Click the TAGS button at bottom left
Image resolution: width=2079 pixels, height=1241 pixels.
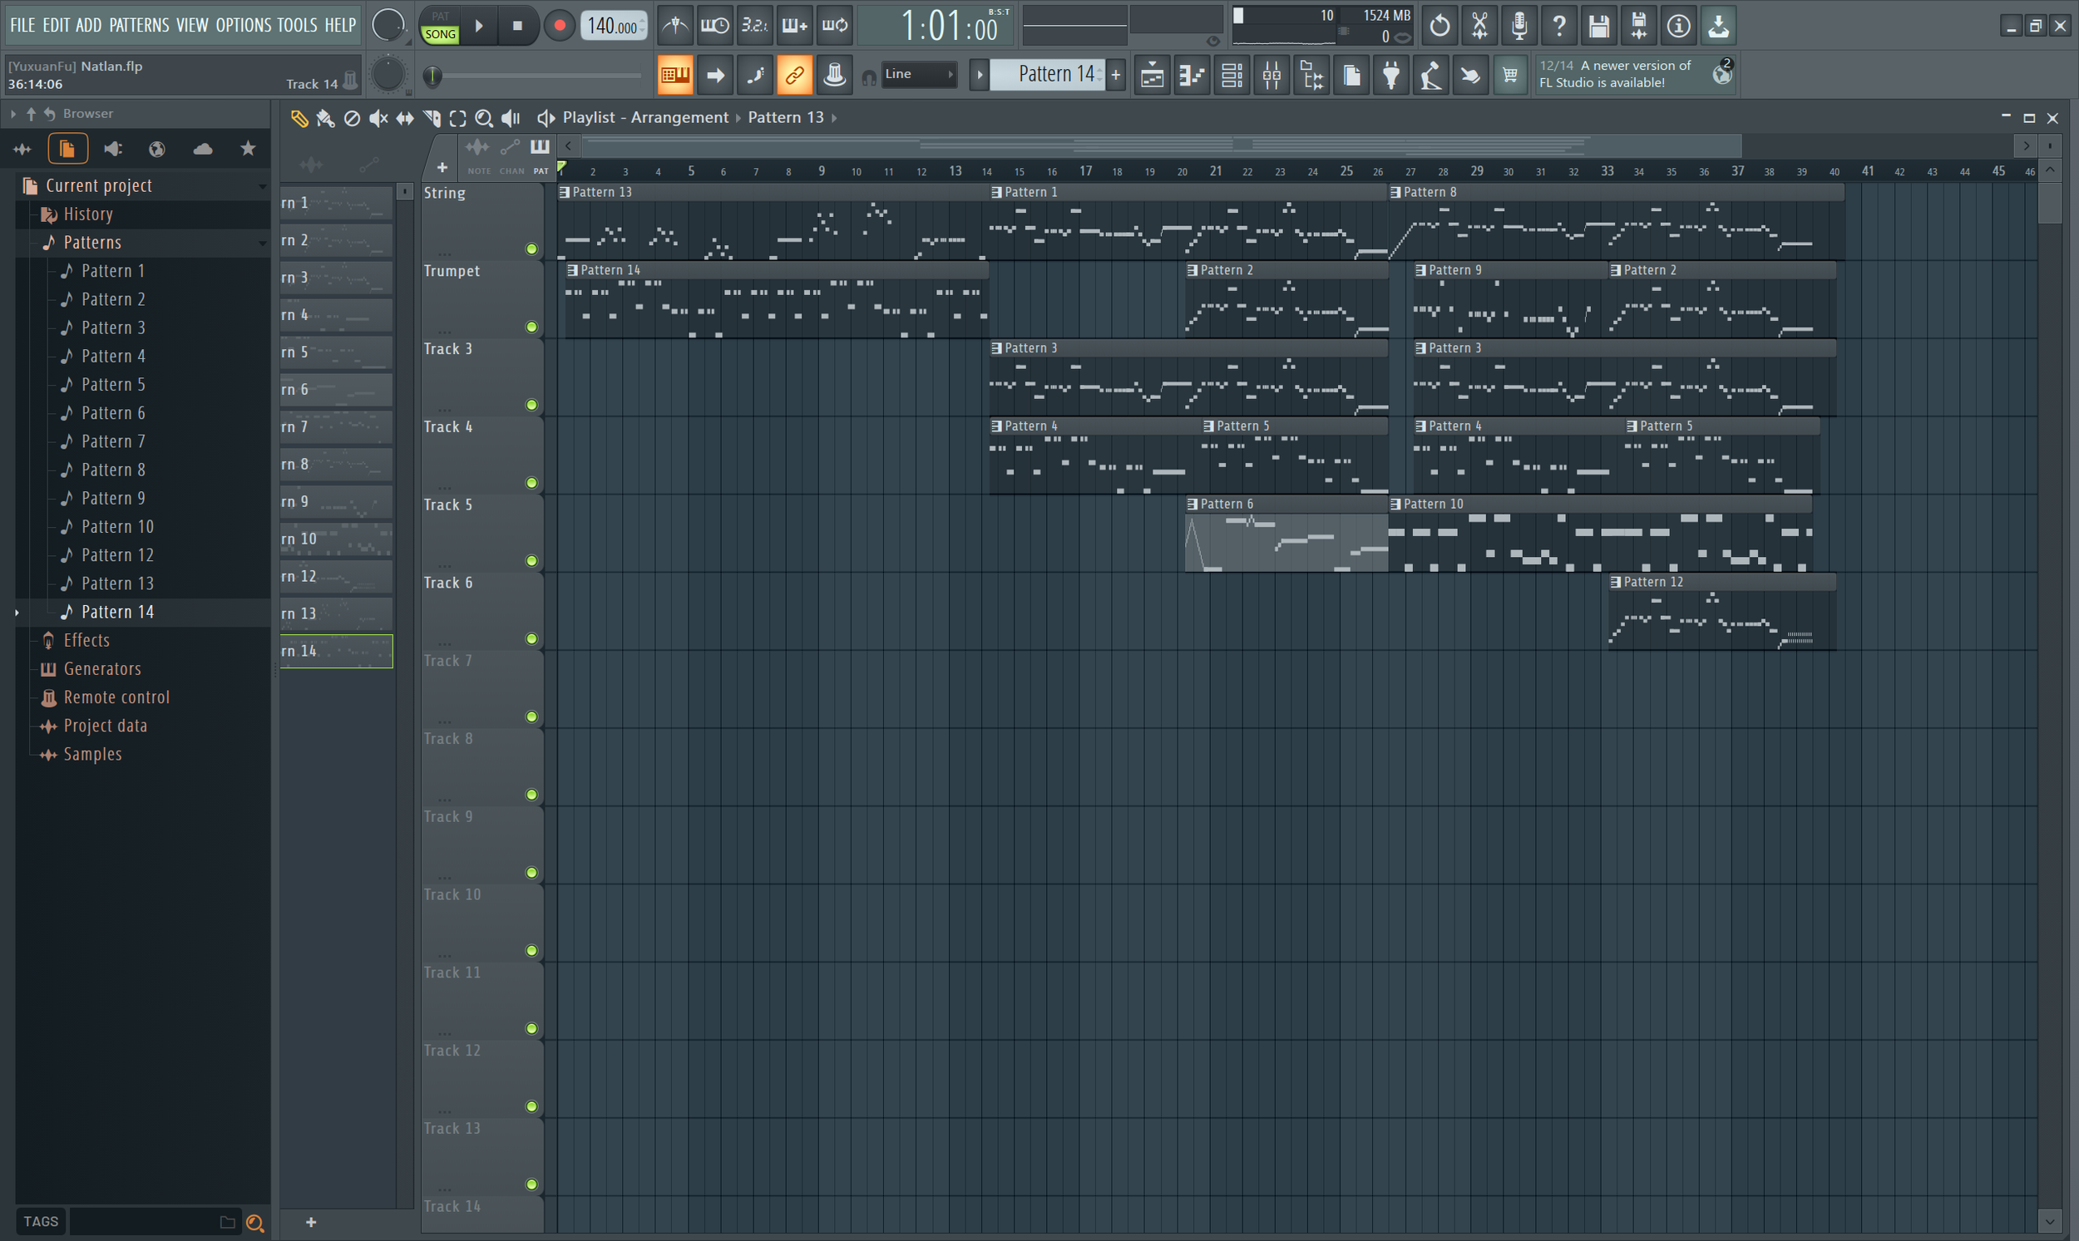point(39,1221)
